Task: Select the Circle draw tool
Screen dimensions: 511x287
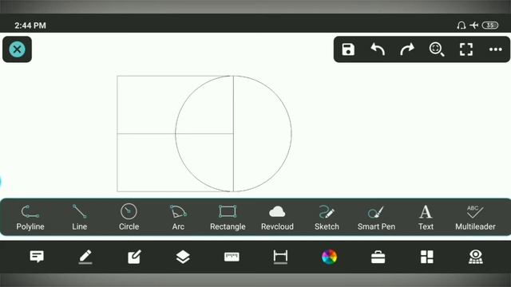Action: (x=129, y=218)
